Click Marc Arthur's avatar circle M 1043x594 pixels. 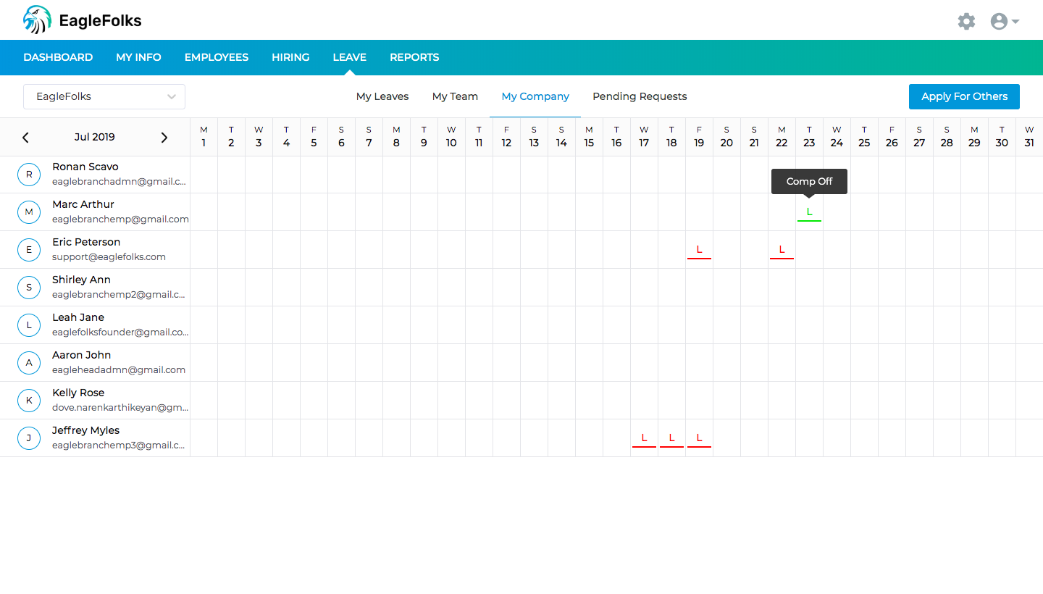[x=29, y=212]
